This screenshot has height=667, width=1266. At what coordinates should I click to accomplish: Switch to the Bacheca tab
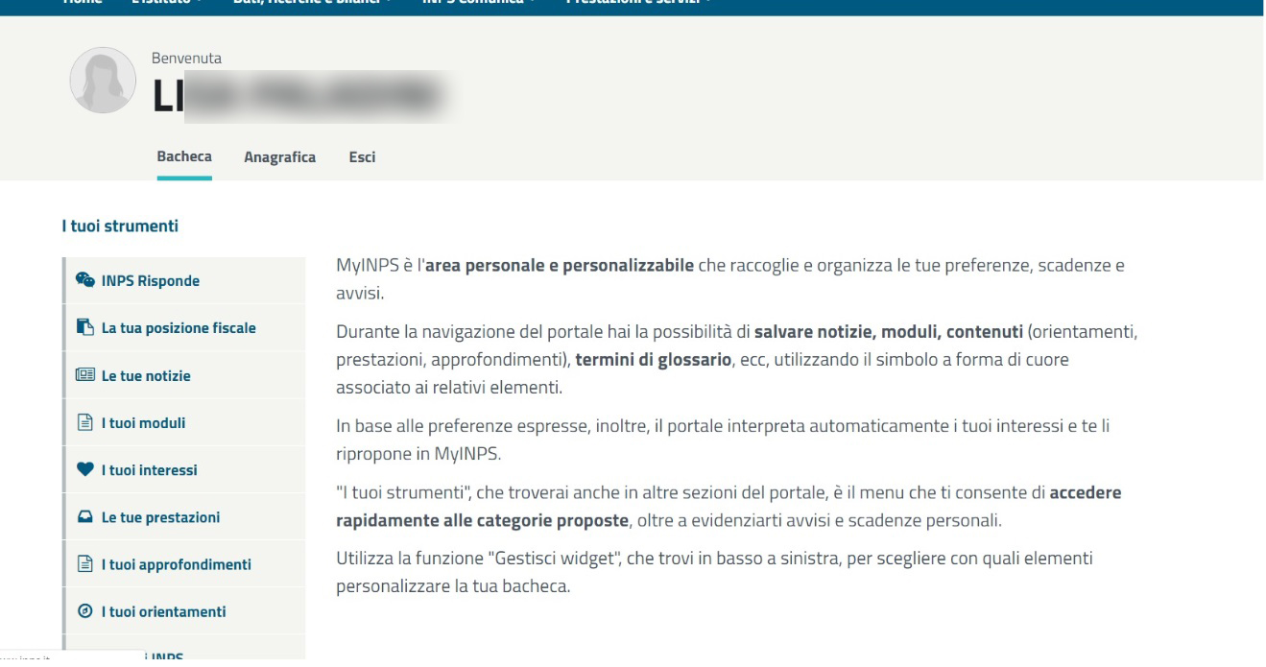[184, 156]
